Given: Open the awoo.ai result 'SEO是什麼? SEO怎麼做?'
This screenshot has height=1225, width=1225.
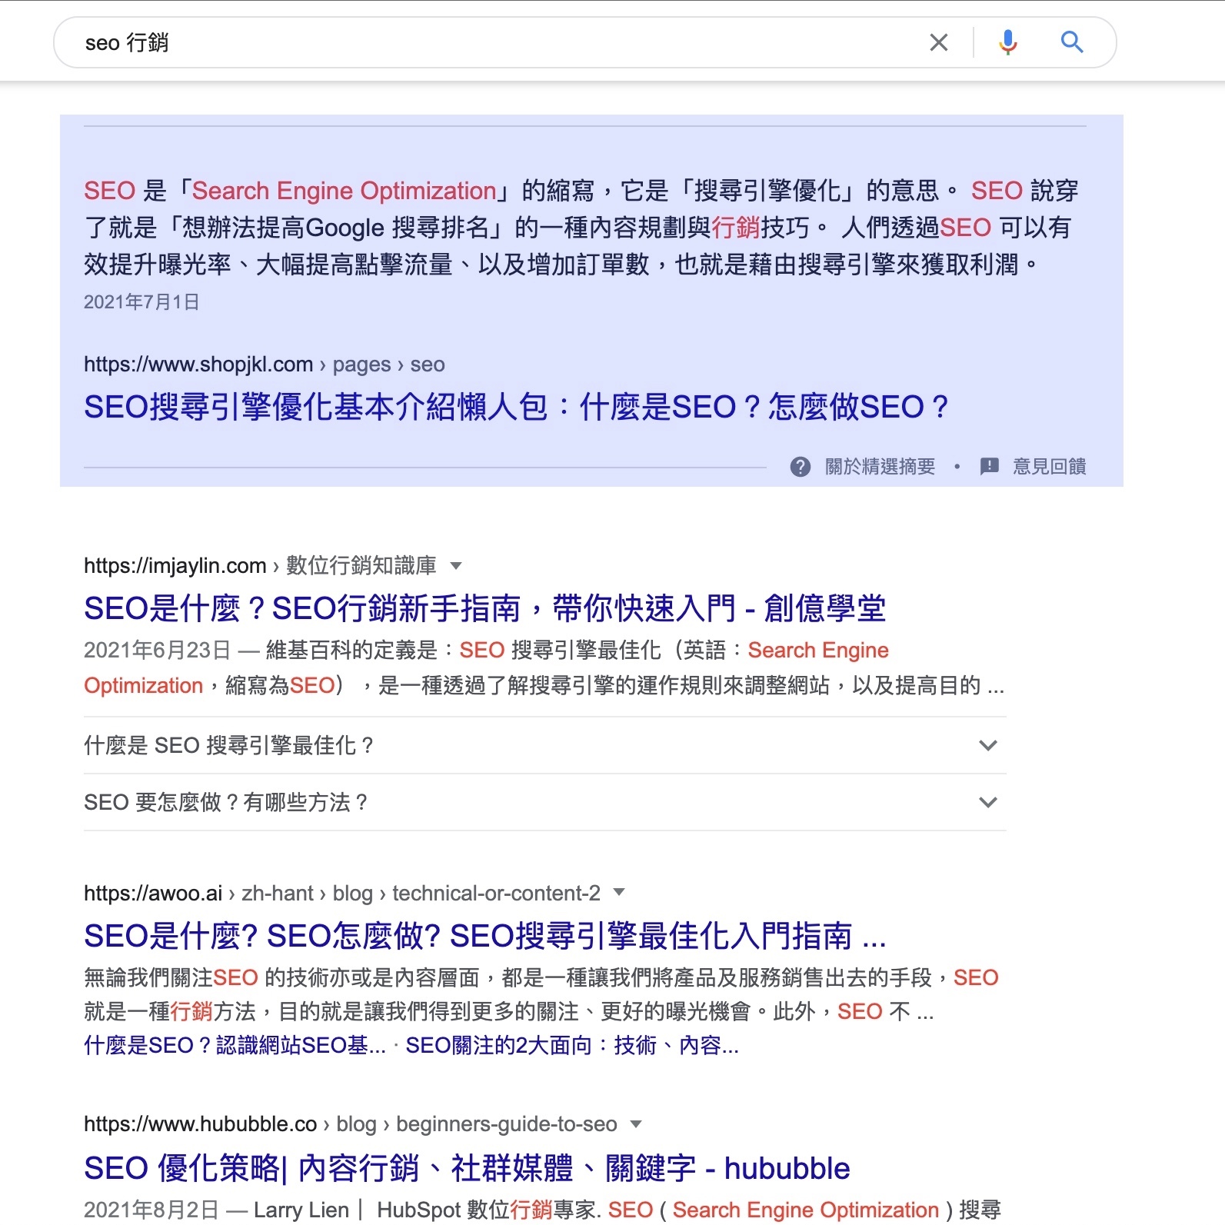Looking at the screenshot, I should point(485,936).
